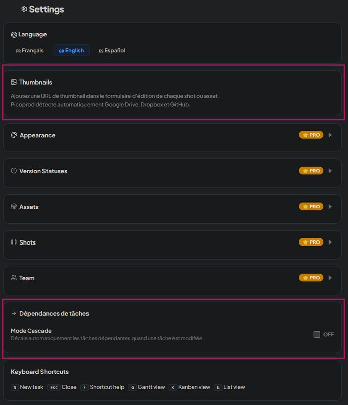
Task: Click the Team people icon
Action: [x=14, y=278]
